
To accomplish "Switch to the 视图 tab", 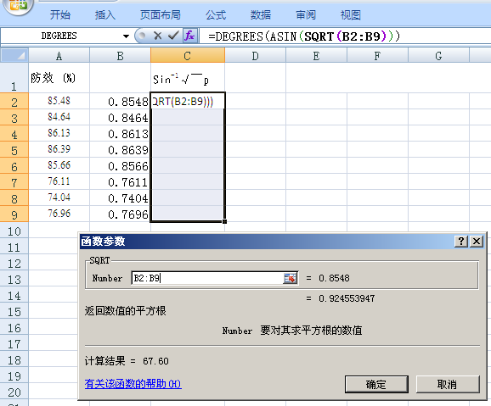I will tap(350, 14).
